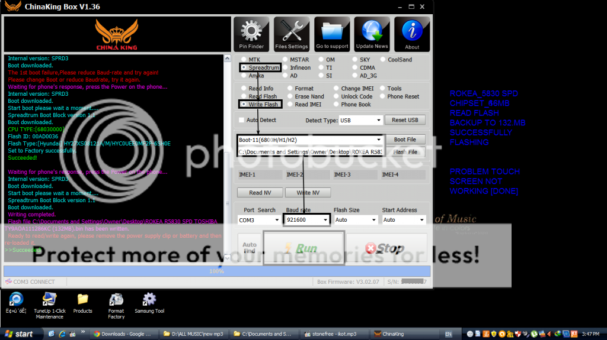Click the Reset USB button

pos(405,120)
